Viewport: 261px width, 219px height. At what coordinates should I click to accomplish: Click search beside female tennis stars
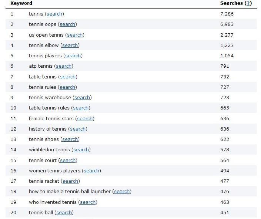point(85,119)
